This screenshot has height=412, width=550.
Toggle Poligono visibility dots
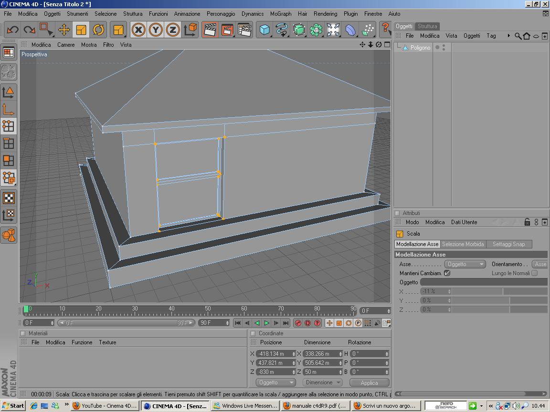click(444, 47)
